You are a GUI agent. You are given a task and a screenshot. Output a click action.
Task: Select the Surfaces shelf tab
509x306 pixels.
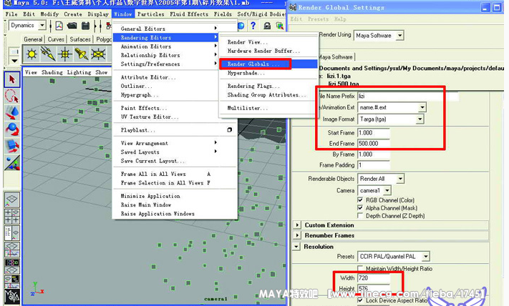pyautogui.click(x=80, y=39)
